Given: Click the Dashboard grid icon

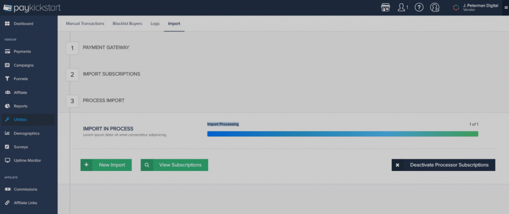Looking at the screenshot, I should tap(7, 24).
